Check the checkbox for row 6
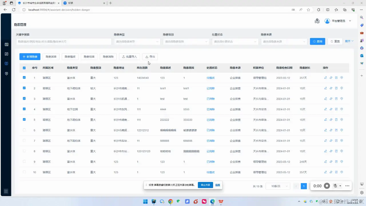 pyautogui.click(x=24, y=130)
